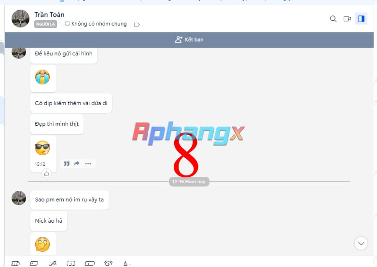The width and height of the screenshot is (377, 267).
Task: Open more options for the 15:12 message
Action: tap(88, 163)
